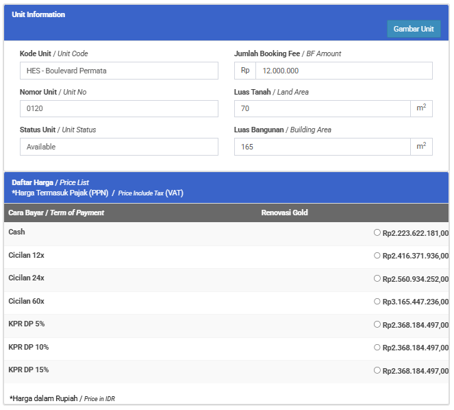Image resolution: width=454 pixels, height=410 pixels.
Task: Choose the Cicilan 12x price option
Action: coord(377,256)
